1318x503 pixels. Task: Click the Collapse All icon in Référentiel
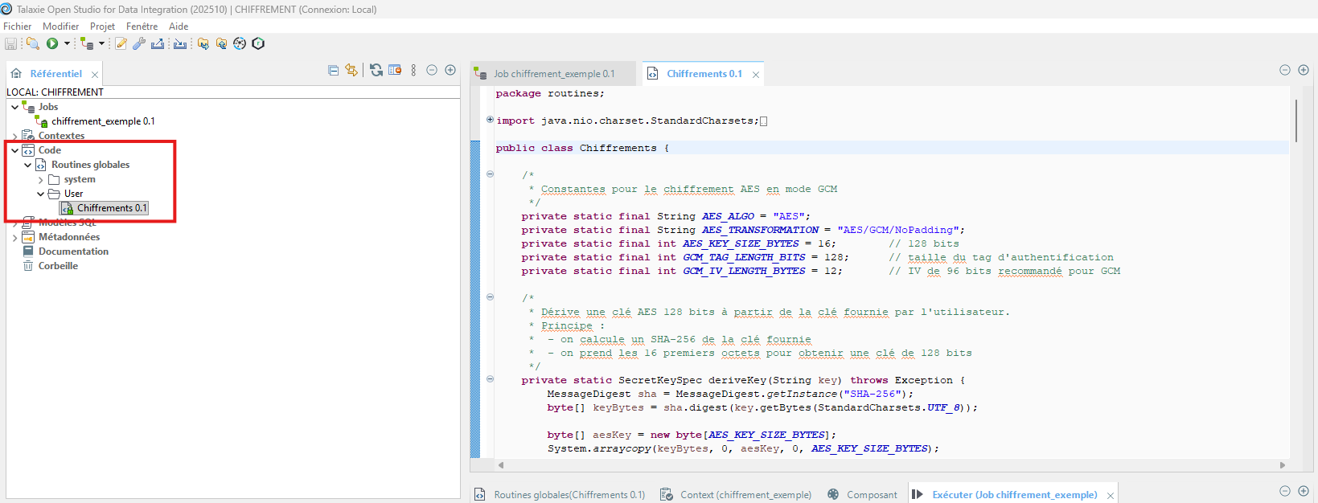334,70
